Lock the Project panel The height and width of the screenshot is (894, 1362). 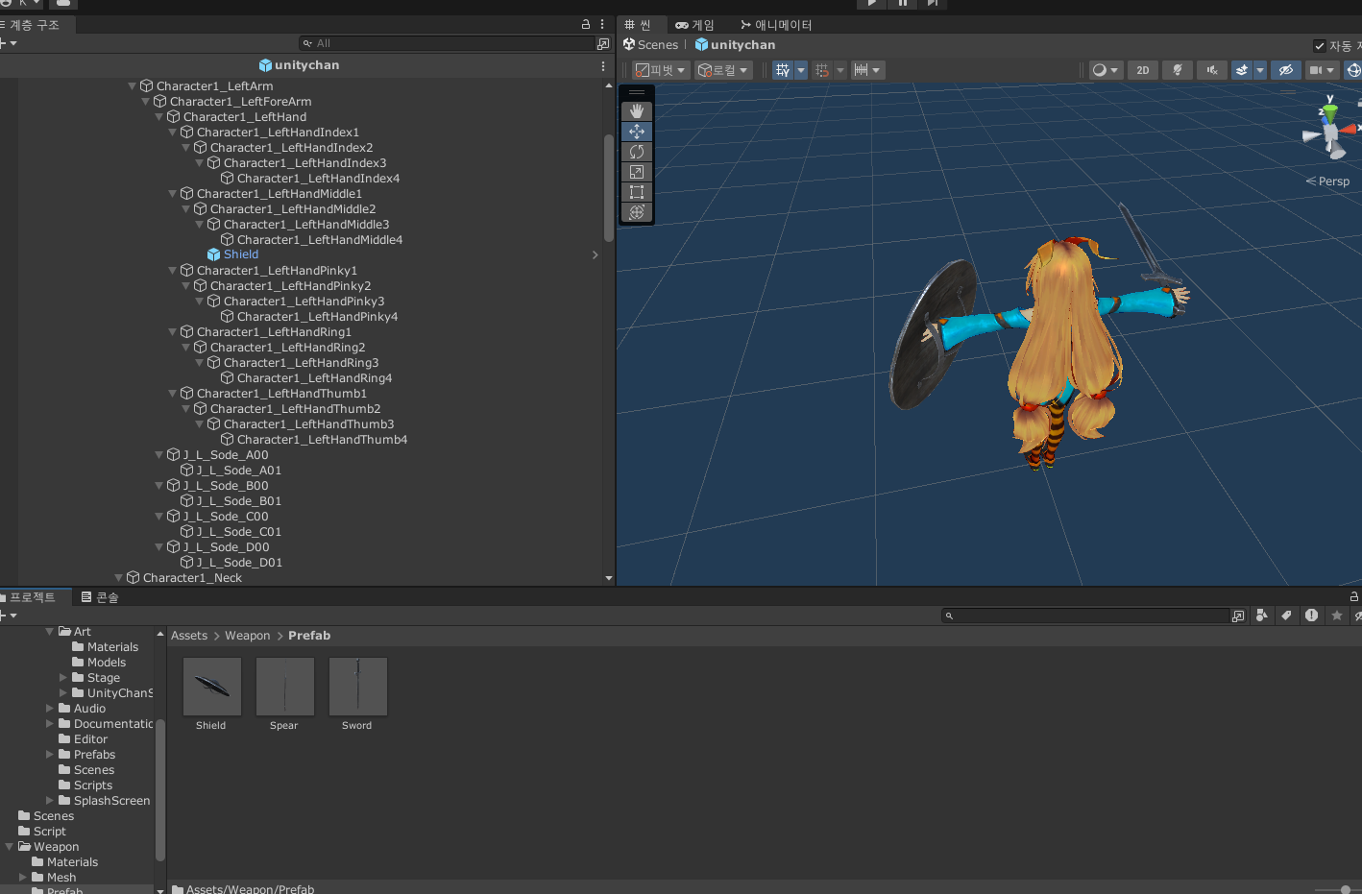tap(1354, 596)
